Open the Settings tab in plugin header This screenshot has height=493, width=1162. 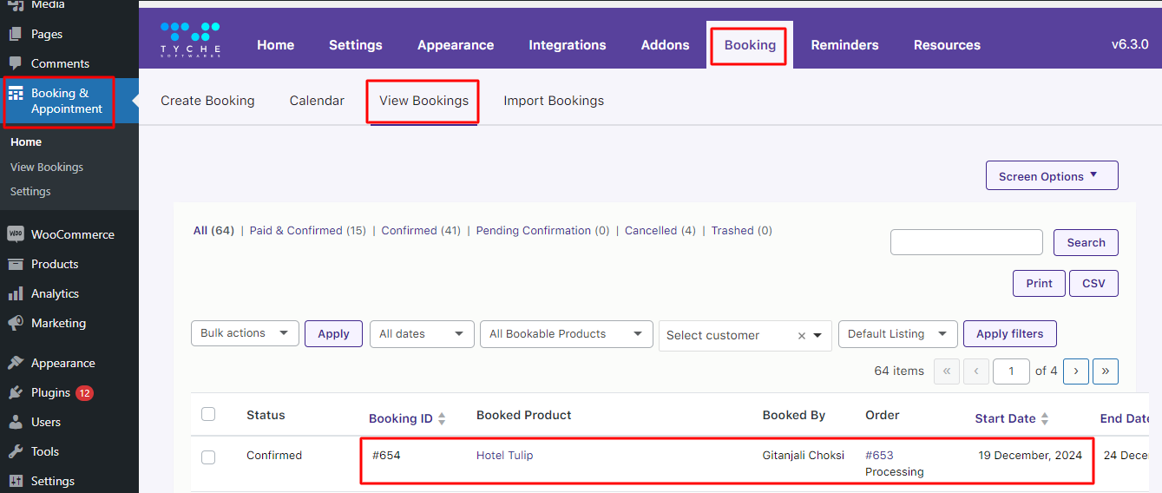pos(356,45)
